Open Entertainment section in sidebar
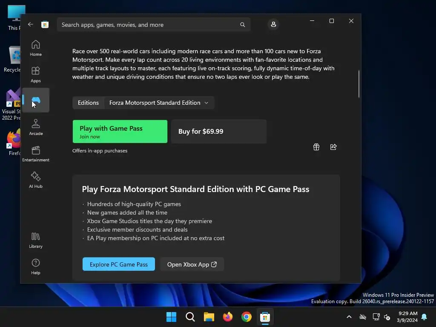The width and height of the screenshot is (436, 327). point(36,154)
